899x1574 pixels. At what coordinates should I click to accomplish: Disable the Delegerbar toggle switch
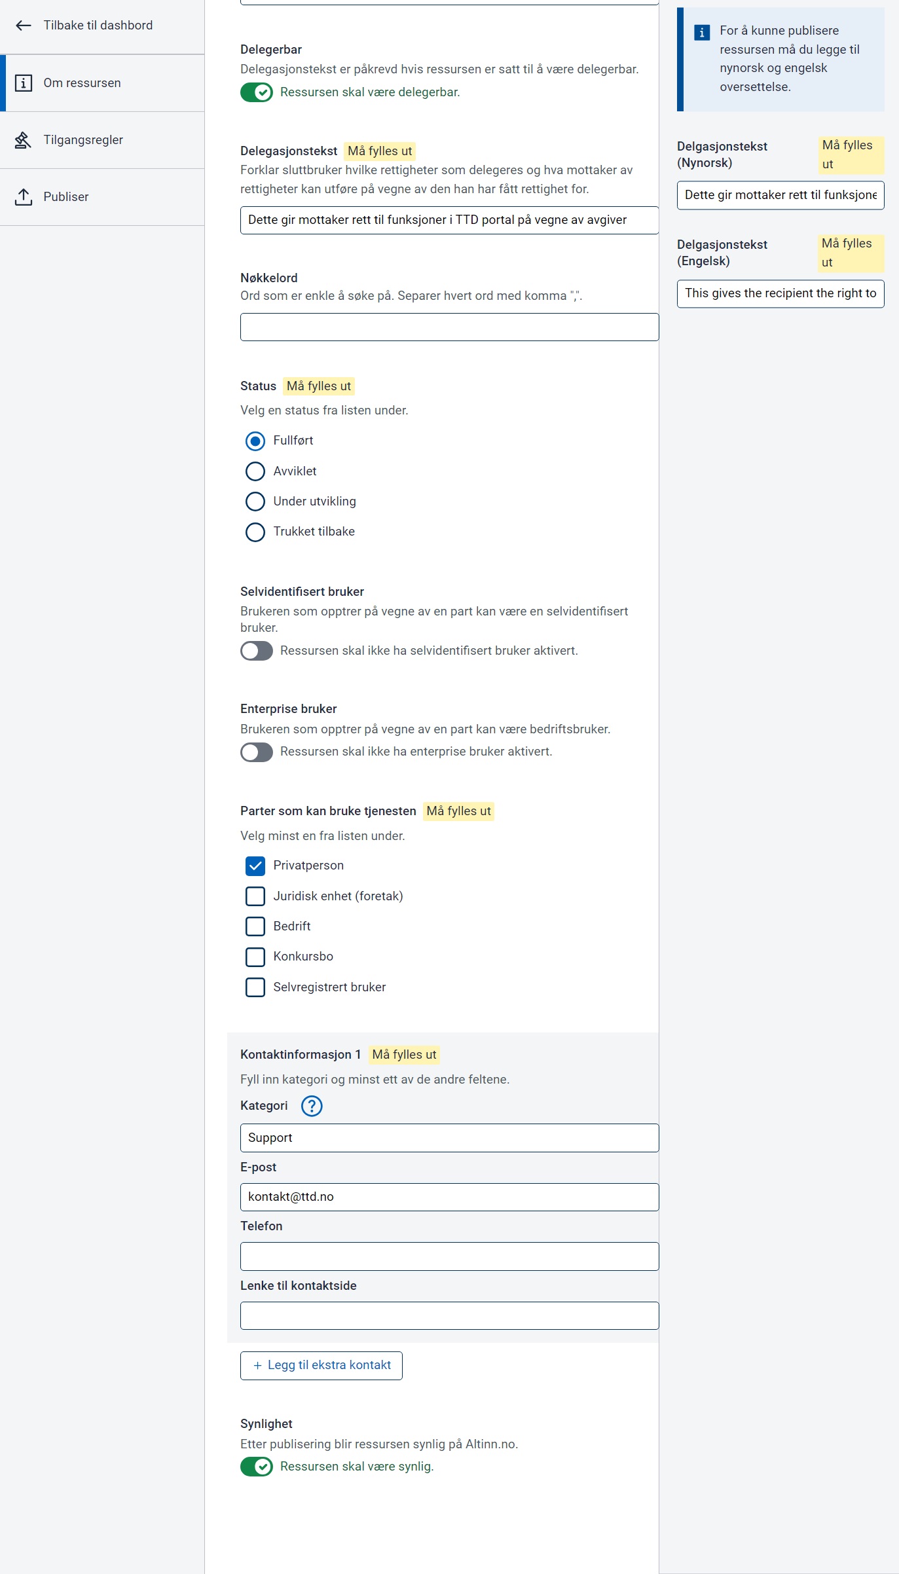pos(257,92)
